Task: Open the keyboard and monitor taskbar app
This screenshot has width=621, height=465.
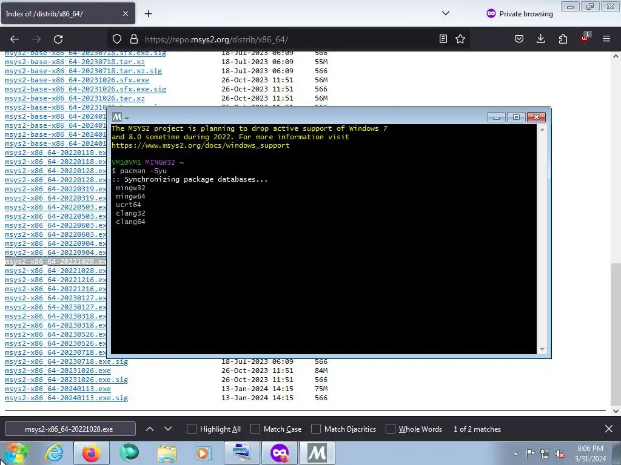Action: 242,453
